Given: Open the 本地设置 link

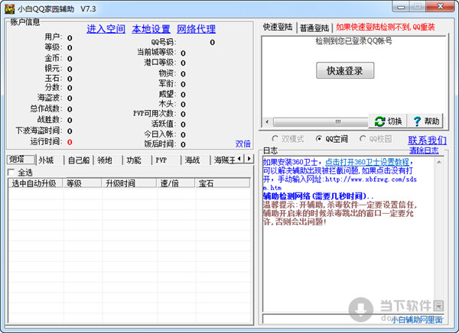Looking at the screenshot, I should pyautogui.click(x=151, y=29).
